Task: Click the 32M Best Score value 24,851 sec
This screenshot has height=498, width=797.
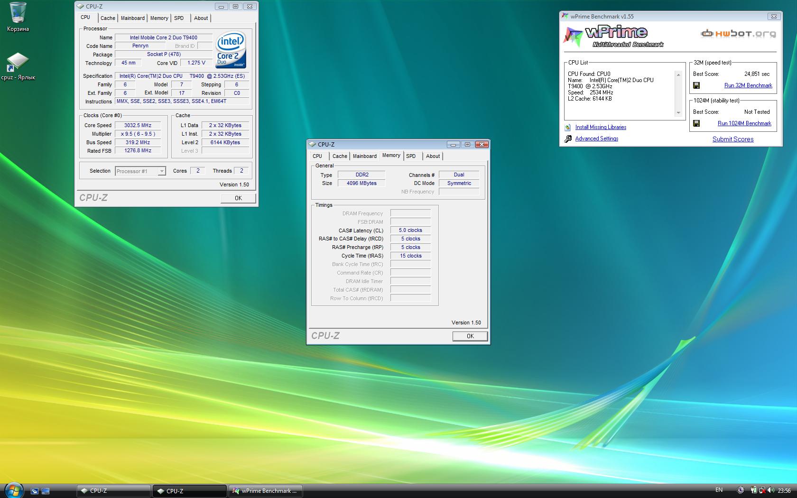Action: pos(757,74)
